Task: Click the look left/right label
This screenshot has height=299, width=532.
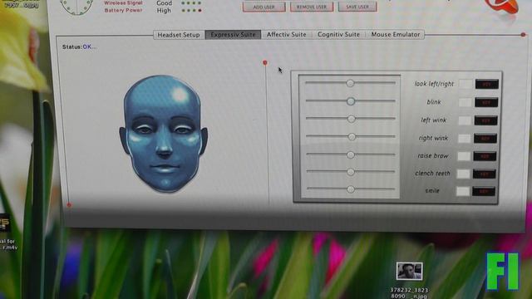Action: pyautogui.click(x=434, y=84)
